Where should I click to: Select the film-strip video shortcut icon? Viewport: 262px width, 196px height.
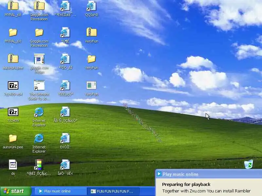[39, 165]
